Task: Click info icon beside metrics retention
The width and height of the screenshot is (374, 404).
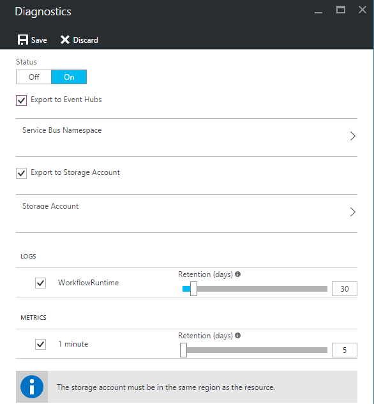Action: point(238,336)
